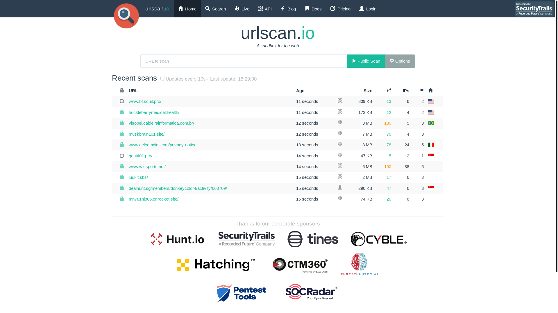This screenshot has height=313, width=558.
Task: Click QR icon for visopel.caldeirainformatica row
Action: point(340,122)
